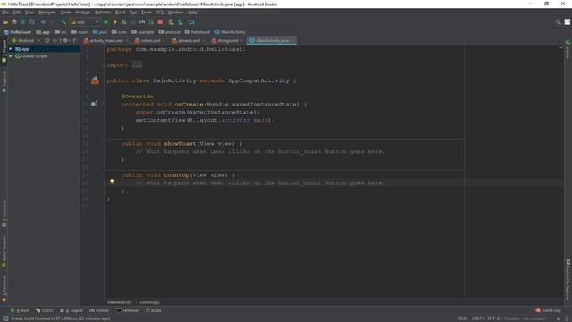This screenshot has width=572, height=322.
Task: Click the class gutter icon beside MainActivity
Action: click(95, 80)
